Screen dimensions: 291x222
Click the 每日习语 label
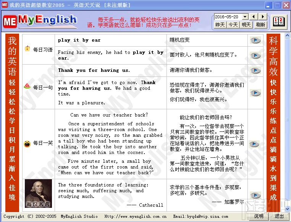click(43, 50)
